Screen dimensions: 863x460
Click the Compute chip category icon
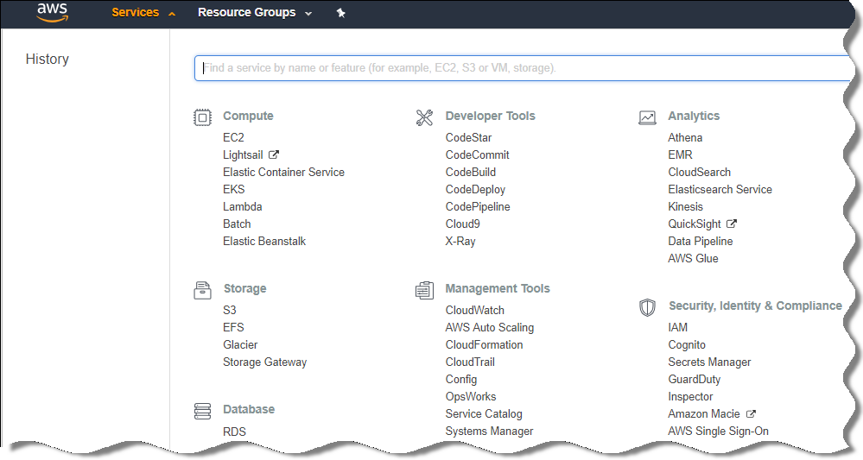(202, 117)
